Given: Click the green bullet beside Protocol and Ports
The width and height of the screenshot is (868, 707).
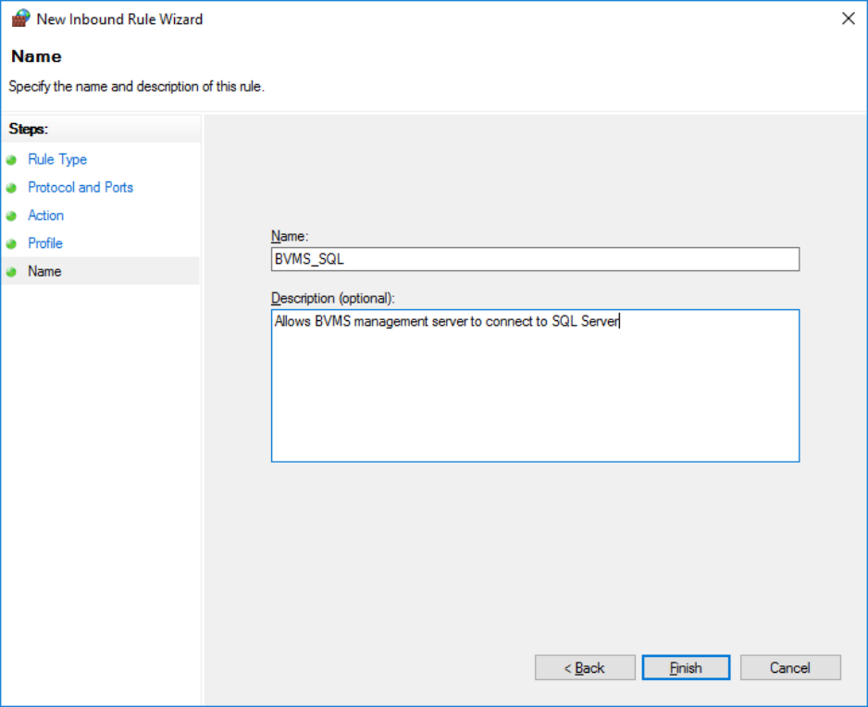Looking at the screenshot, I should [x=12, y=188].
